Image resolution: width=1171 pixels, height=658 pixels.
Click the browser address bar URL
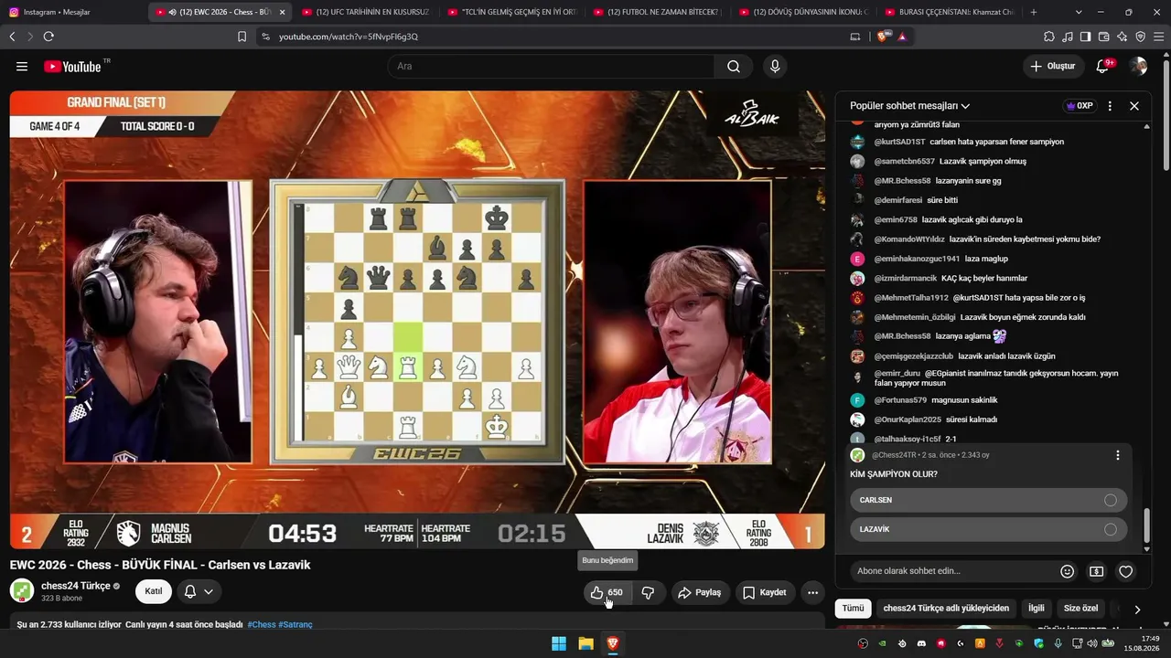(x=349, y=37)
